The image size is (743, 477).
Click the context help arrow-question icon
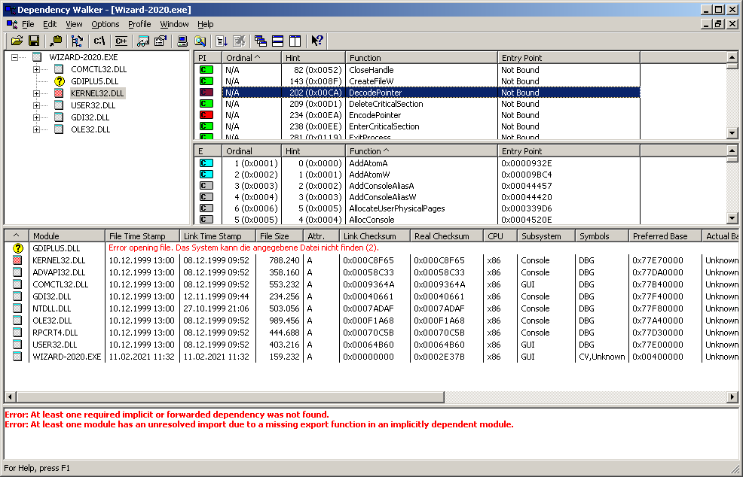pos(316,41)
